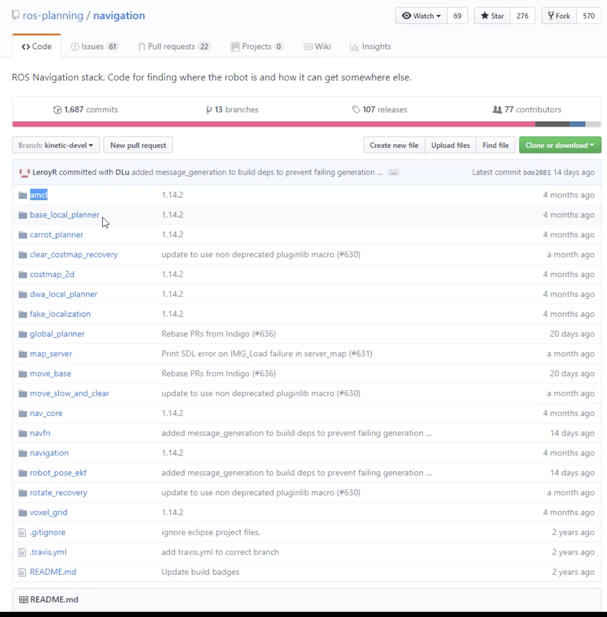Click Create new file
Viewport: 607px width, 617px height.
pos(394,145)
